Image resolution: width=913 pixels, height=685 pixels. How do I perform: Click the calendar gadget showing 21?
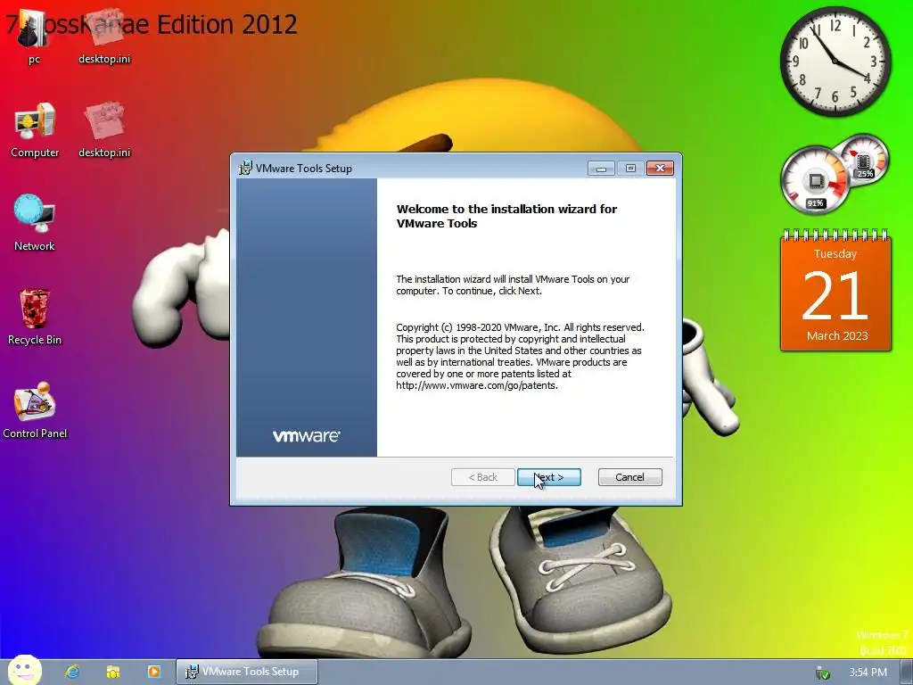point(835,291)
